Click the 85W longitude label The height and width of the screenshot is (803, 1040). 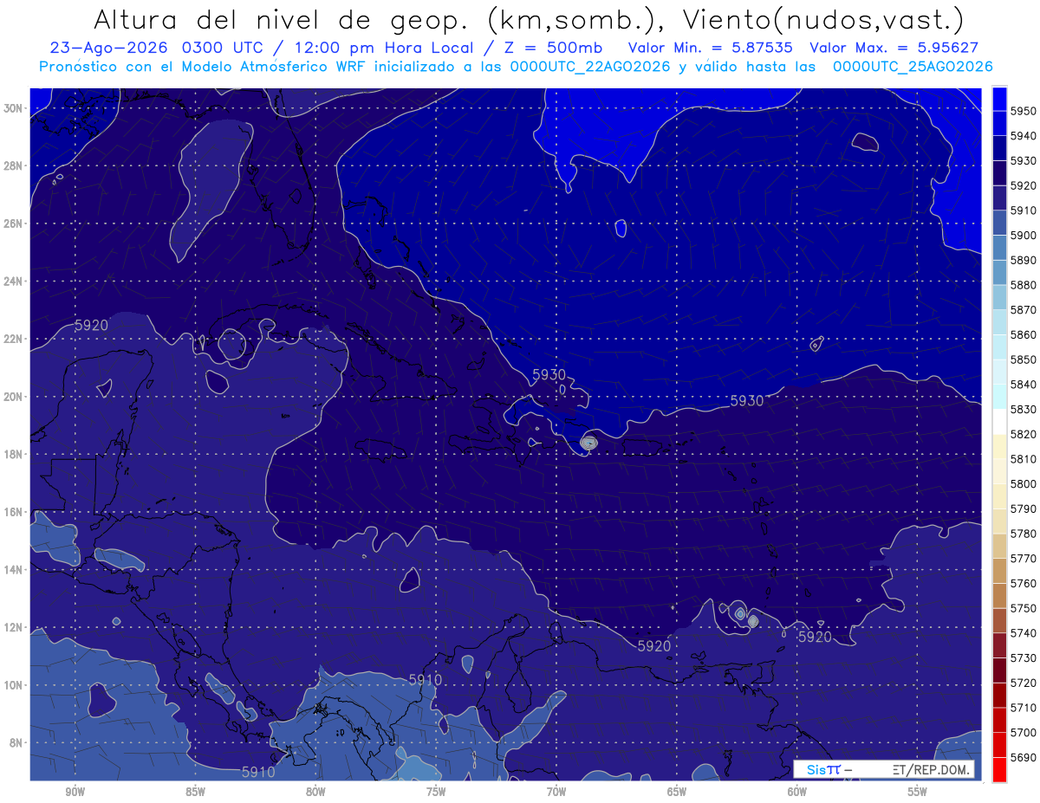click(x=195, y=792)
